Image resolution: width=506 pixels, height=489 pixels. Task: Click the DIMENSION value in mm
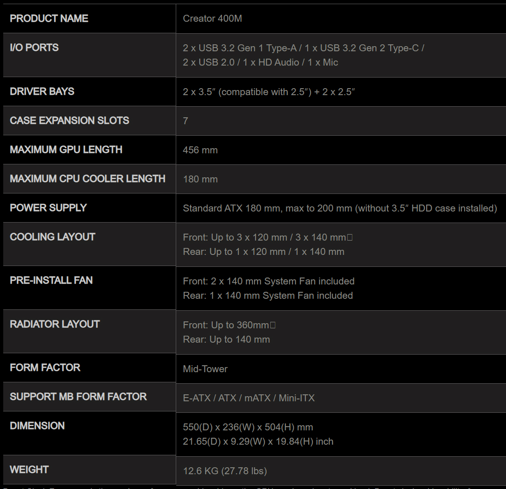point(248,427)
